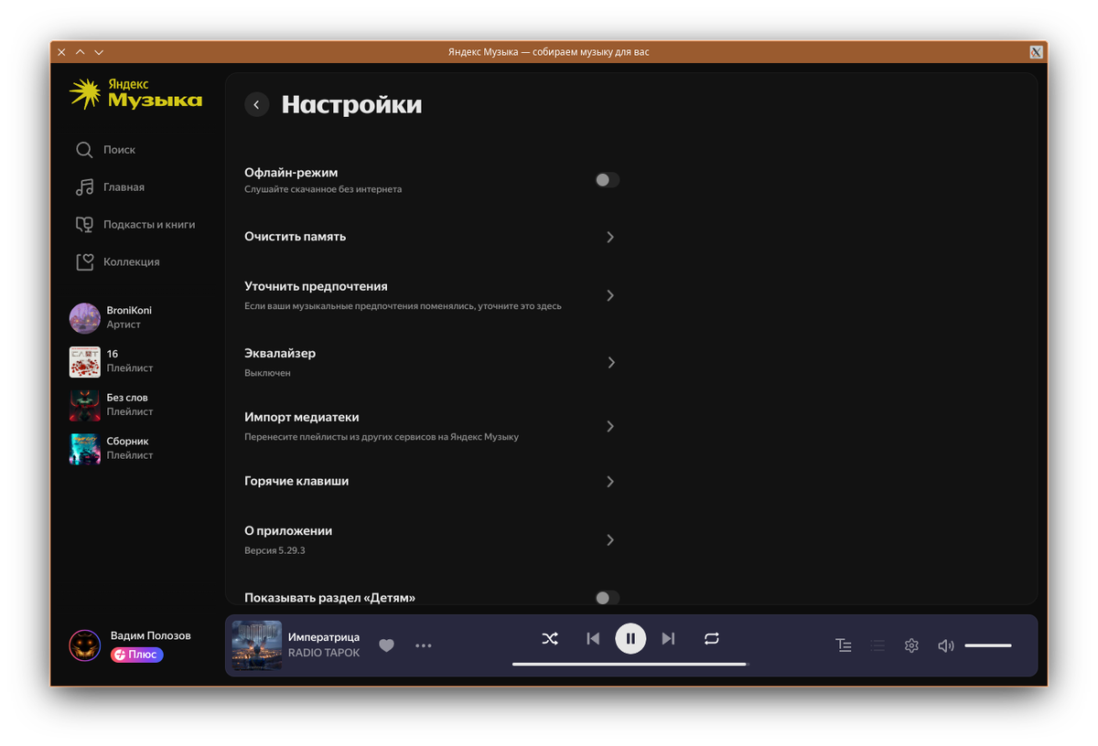
Task: Open RADIO TAPOK artist link
Action: pos(324,653)
